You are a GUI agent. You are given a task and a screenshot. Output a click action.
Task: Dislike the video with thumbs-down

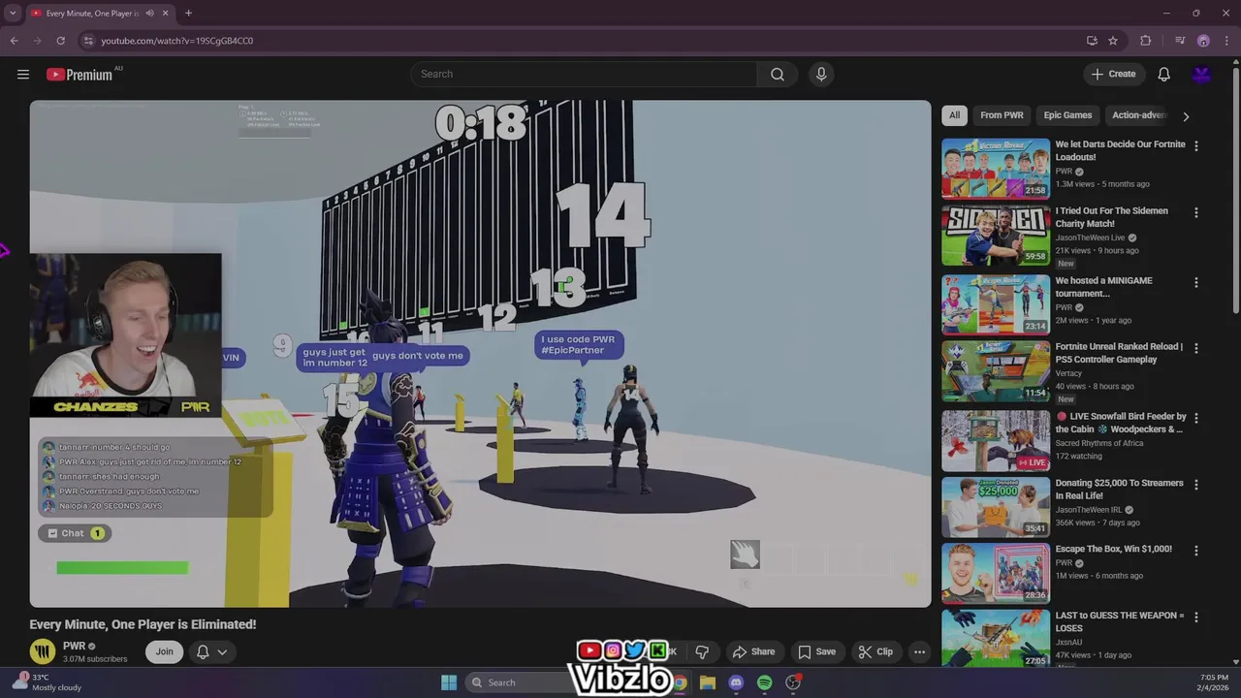(x=703, y=651)
